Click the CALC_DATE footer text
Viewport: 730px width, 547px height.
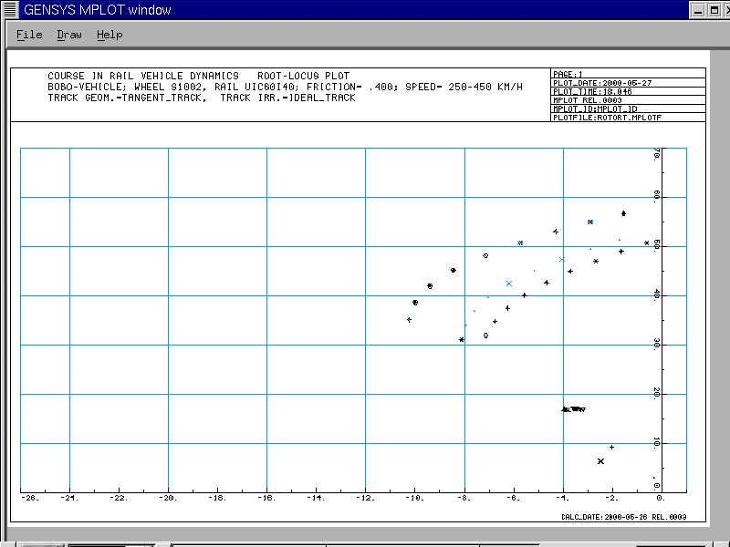point(624,517)
